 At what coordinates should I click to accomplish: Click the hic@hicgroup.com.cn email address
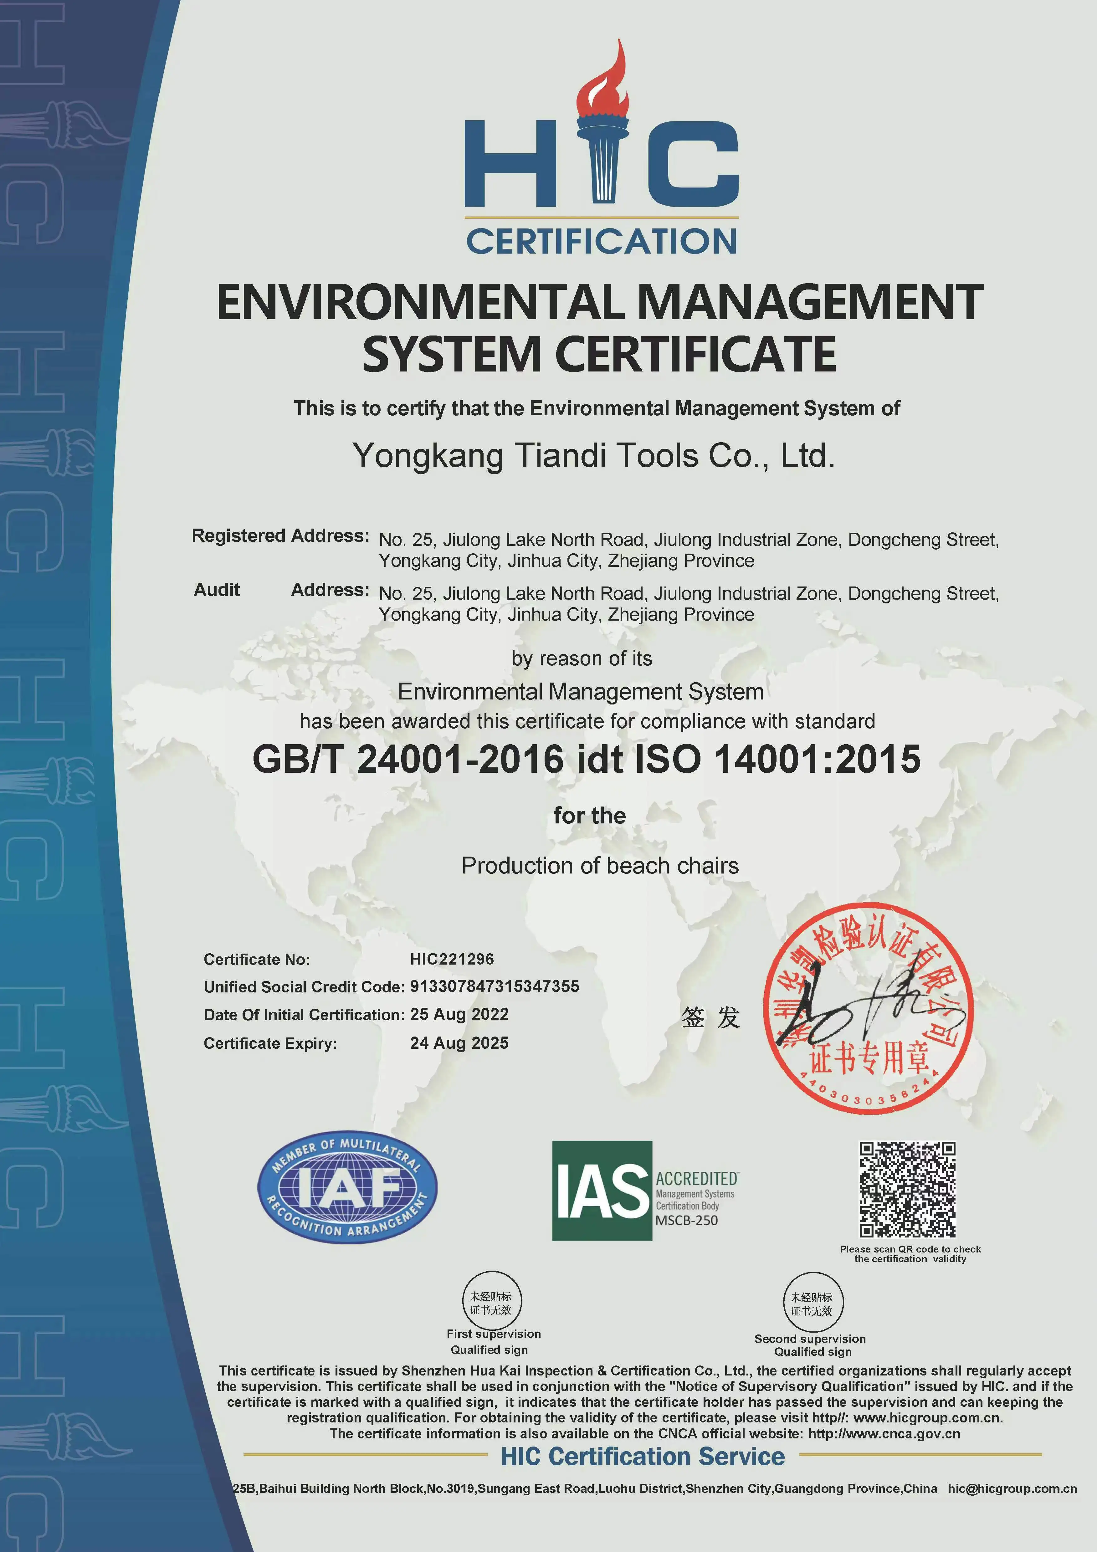[x=1012, y=1488]
